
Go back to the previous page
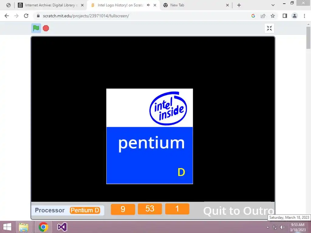tap(7, 16)
